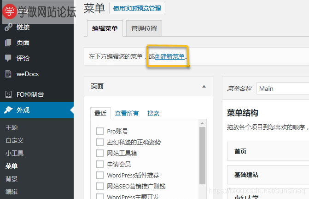This screenshot has height=199, width=309.
Task: Expand the 基础建站 menu item
Action: click(x=268, y=175)
